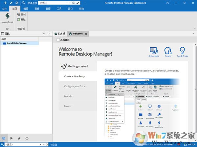Click the pencil edit icon in title bar

pos(11,3)
